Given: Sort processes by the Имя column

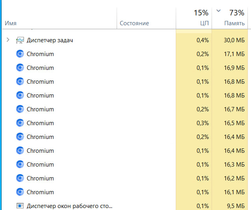Looking at the screenshot, I should [x=11, y=23].
